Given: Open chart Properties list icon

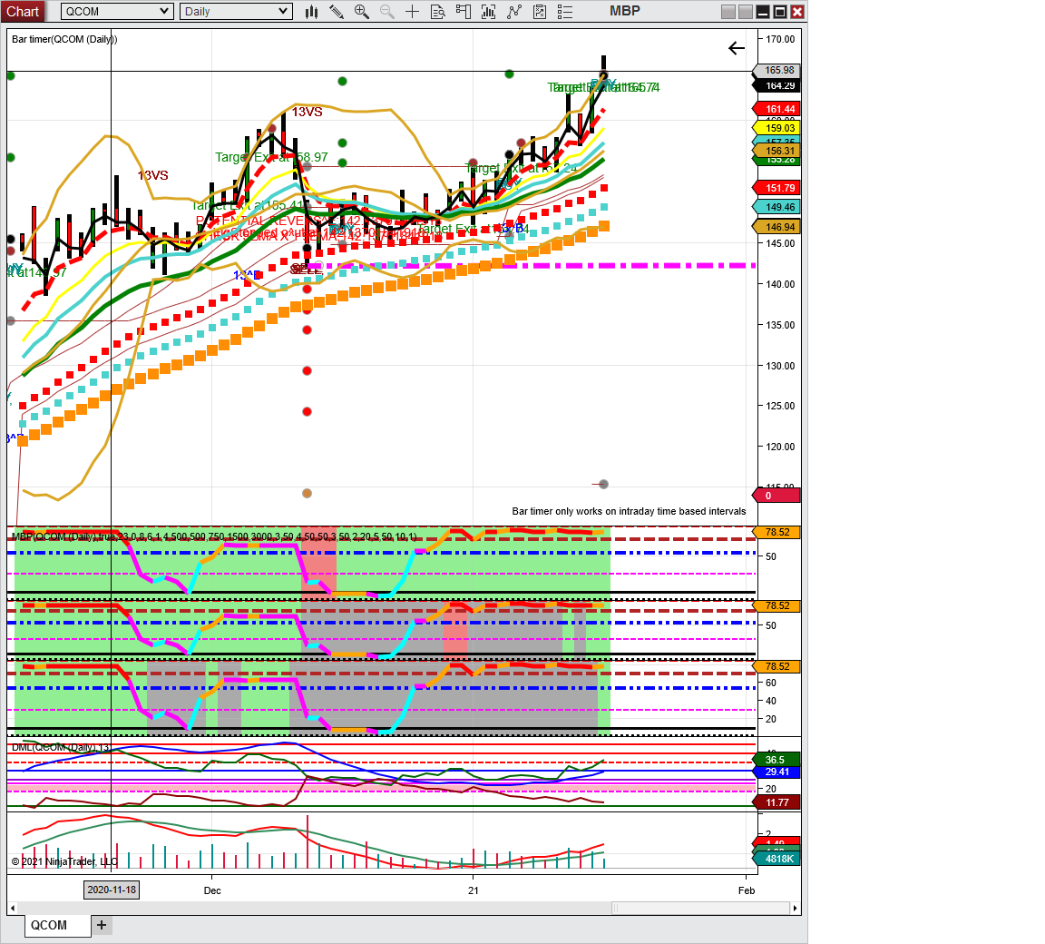Looking at the screenshot, I should pos(564,11).
